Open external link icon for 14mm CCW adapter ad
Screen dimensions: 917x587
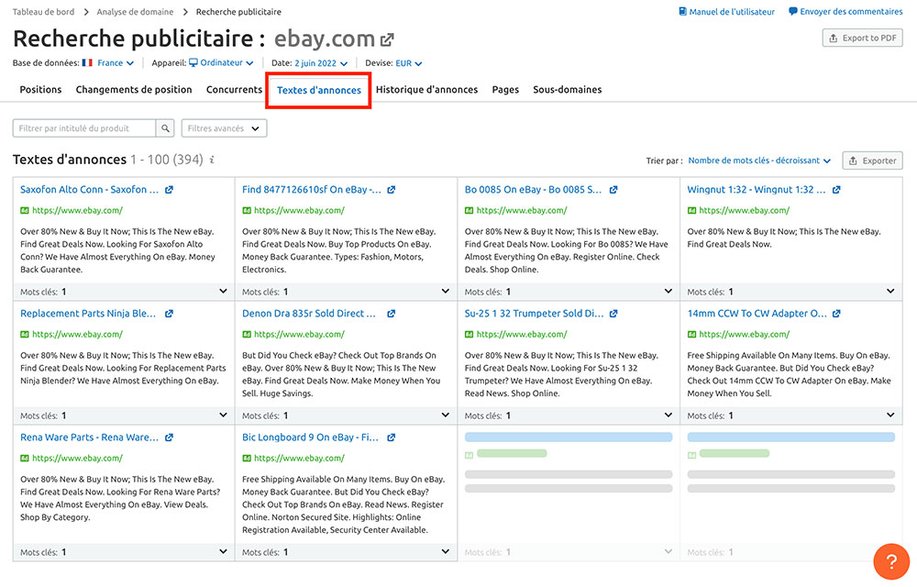(x=836, y=314)
